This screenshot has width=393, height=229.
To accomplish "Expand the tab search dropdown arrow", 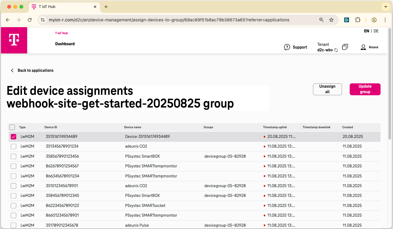I will (x=386, y=7).
